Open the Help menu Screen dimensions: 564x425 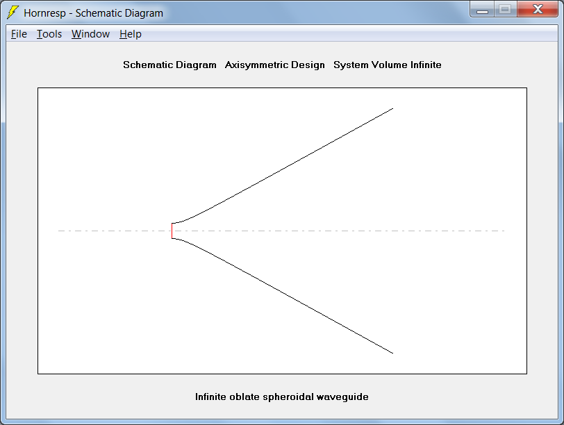tap(130, 34)
